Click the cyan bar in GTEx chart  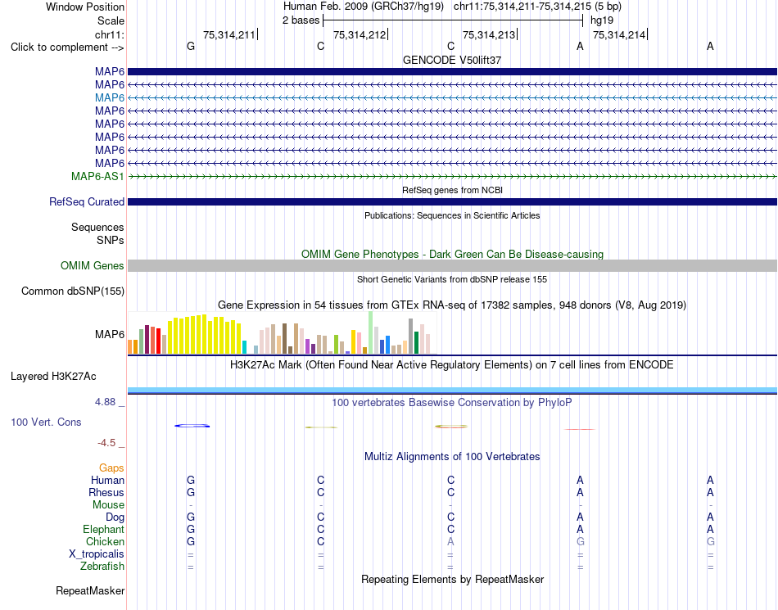(244, 347)
